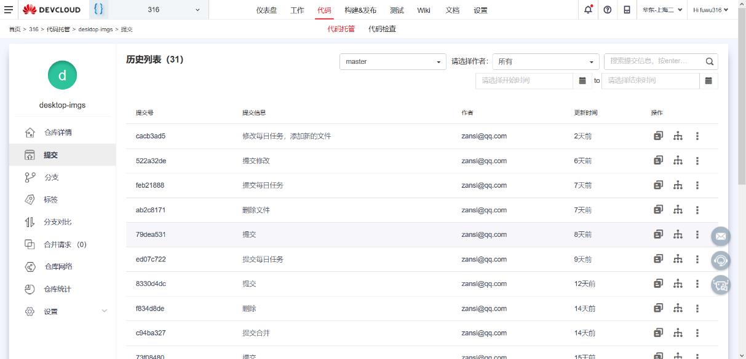Select 分支 in the sidebar
Screen dimensions: 746x359
click(x=52, y=177)
